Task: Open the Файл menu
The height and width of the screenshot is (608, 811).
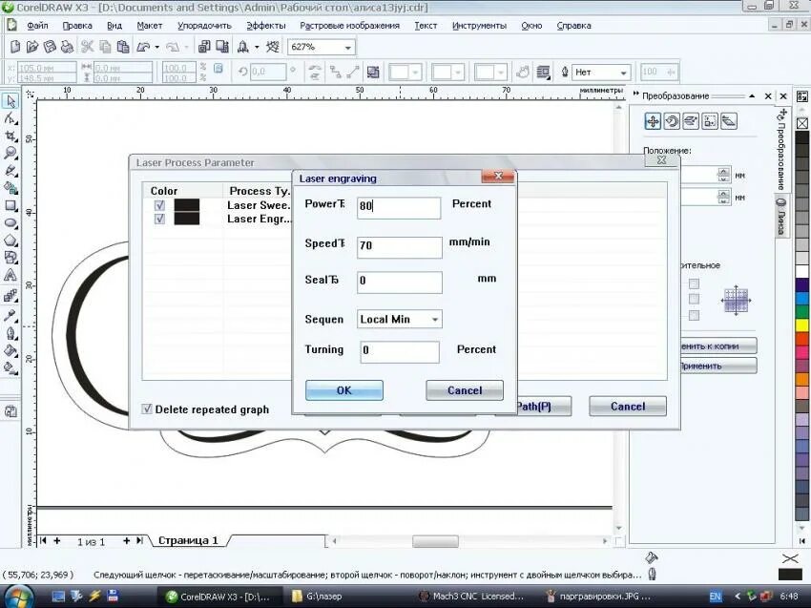Action: click(x=37, y=26)
